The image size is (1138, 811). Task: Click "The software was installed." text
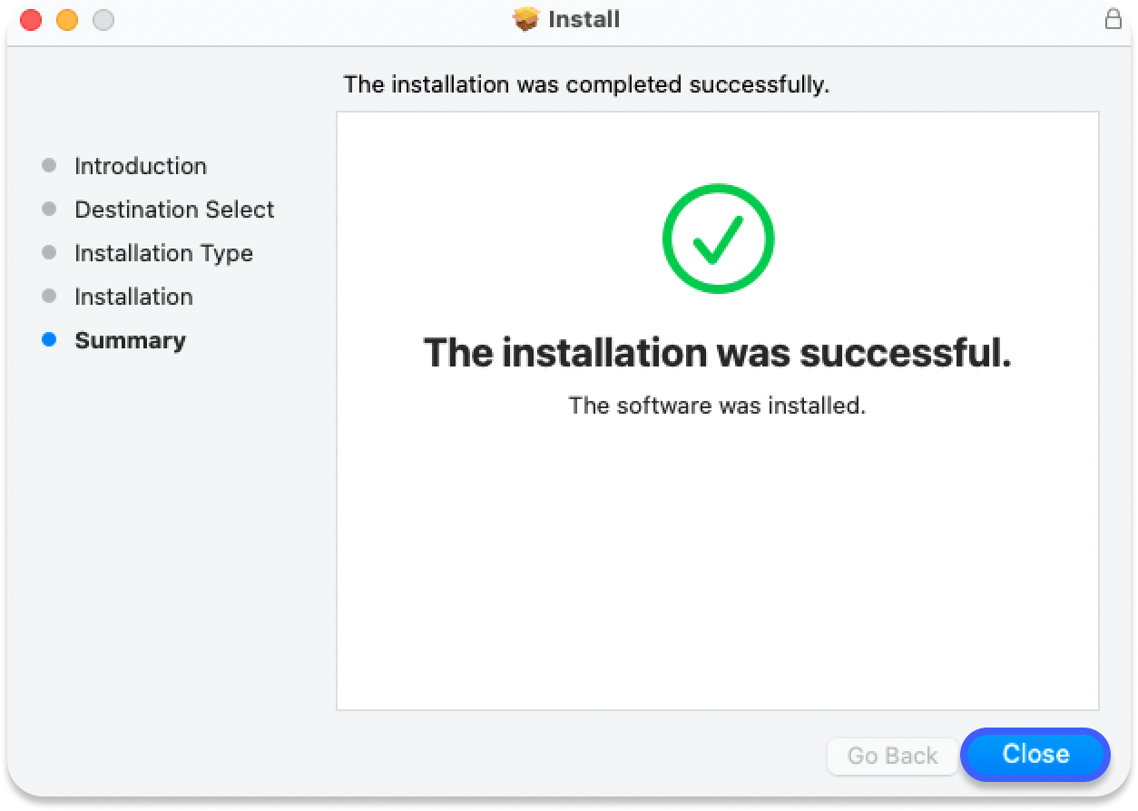point(717,405)
